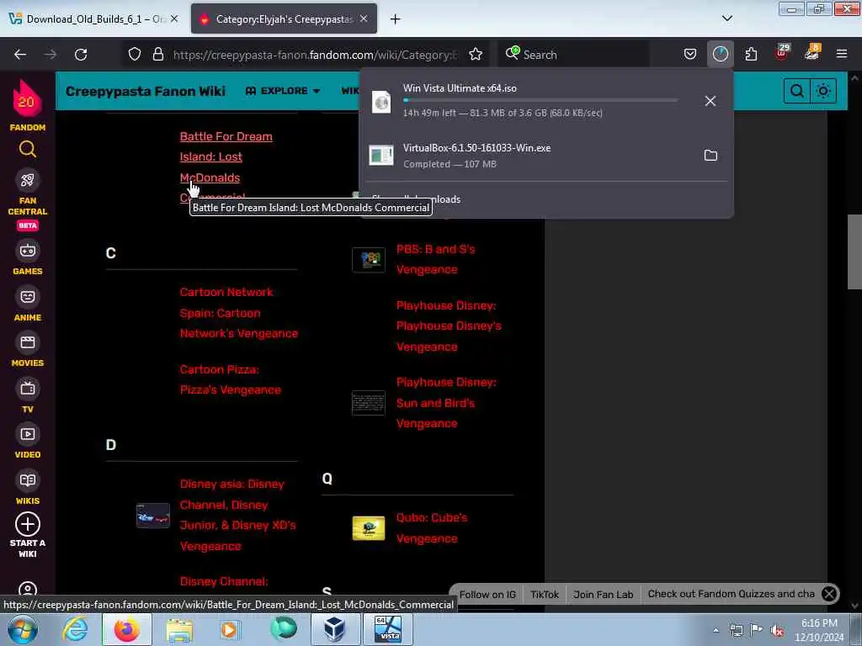
Task: Open the Wikis section in sidebar
Action: pos(27,488)
